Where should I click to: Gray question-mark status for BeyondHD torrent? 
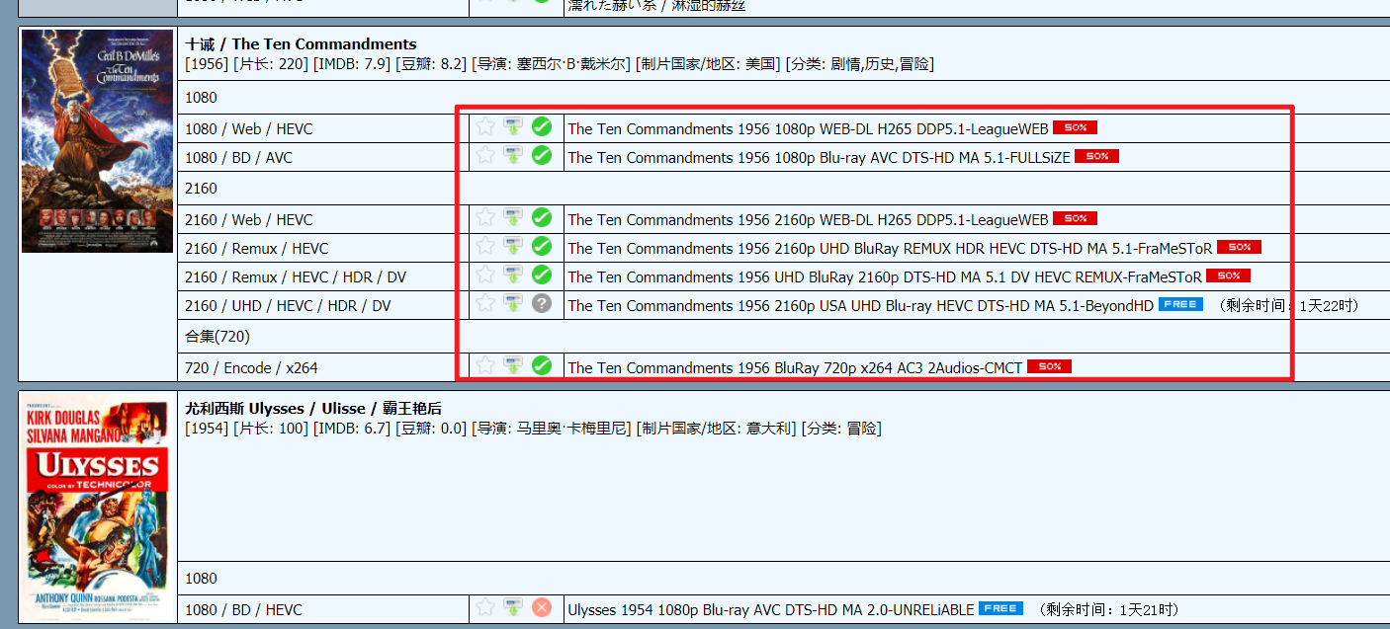pyautogui.click(x=541, y=302)
